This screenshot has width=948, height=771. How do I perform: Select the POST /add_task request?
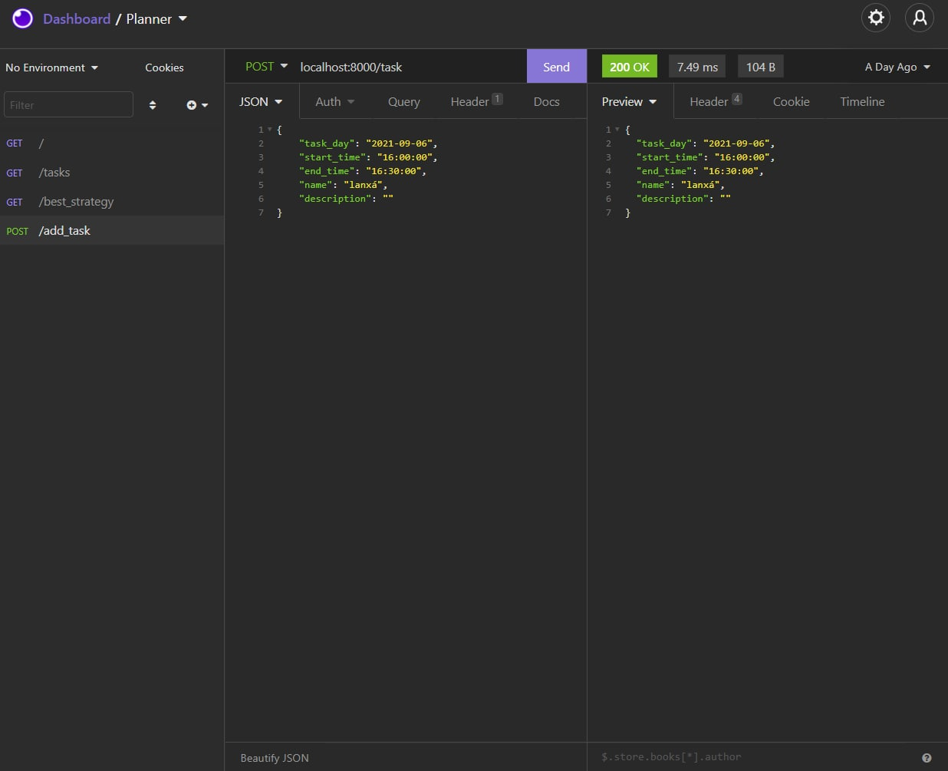[64, 230]
